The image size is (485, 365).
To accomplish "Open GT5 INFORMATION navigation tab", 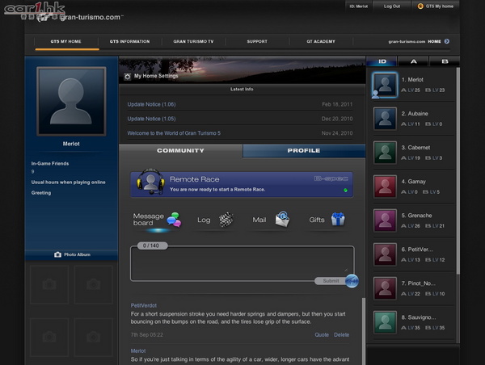I will click(x=129, y=41).
